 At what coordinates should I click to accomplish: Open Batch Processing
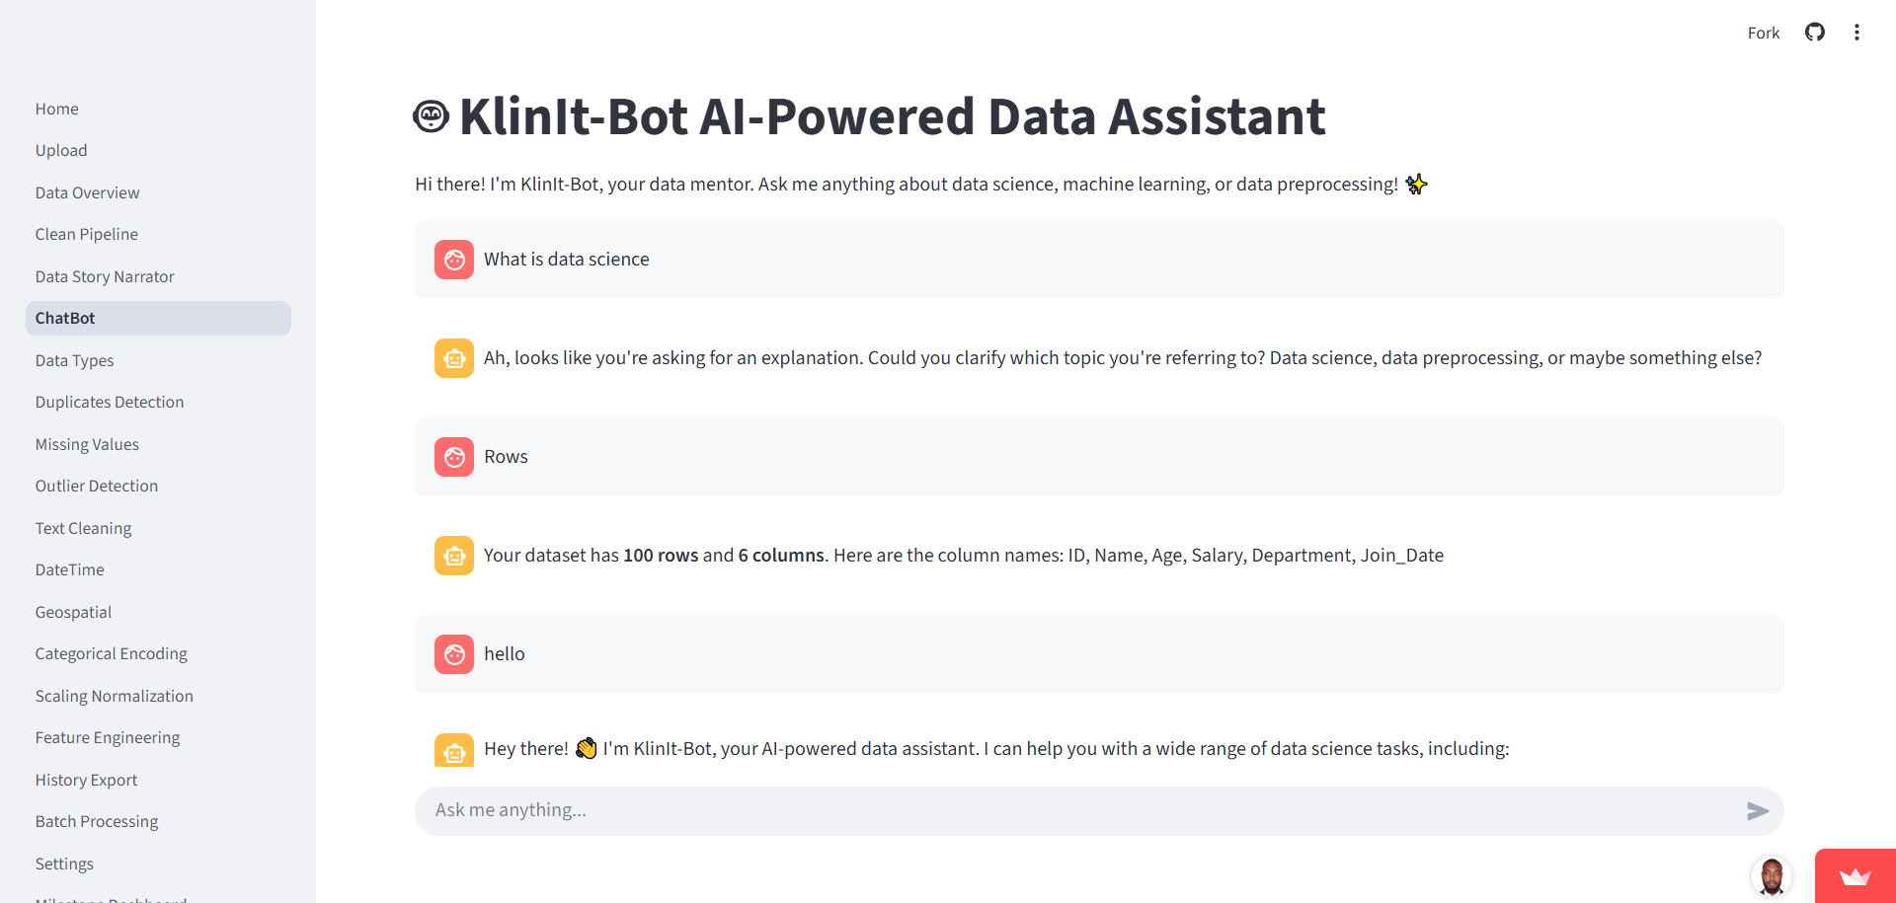coord(96,820)
